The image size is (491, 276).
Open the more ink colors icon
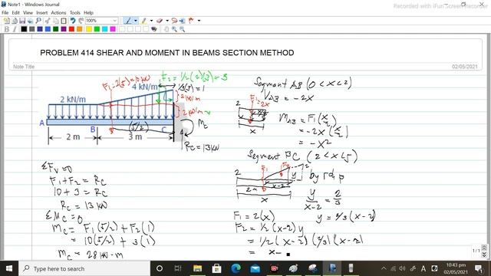pyautogui.click(x=153, y=29)
